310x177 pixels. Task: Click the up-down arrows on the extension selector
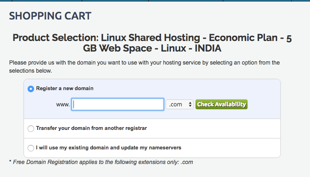point(190,105)
